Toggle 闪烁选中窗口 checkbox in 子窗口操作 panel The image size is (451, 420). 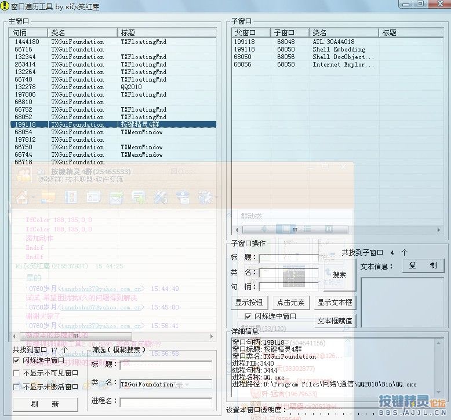point(249,316)
